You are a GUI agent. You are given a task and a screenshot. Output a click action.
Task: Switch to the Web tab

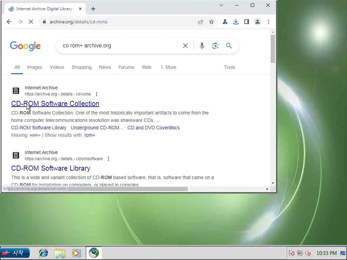(x=146, y=67)
